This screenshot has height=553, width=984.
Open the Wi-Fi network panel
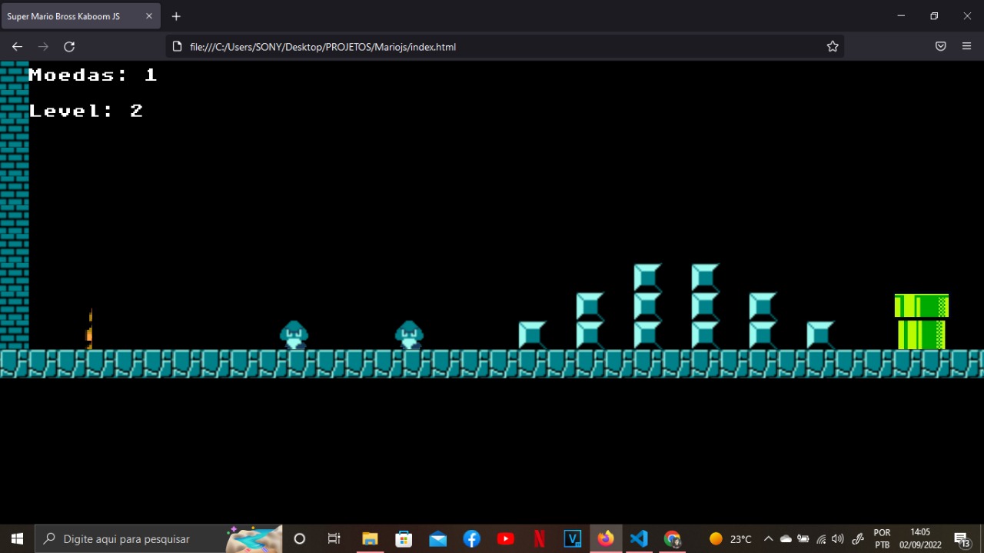(821, 539)
